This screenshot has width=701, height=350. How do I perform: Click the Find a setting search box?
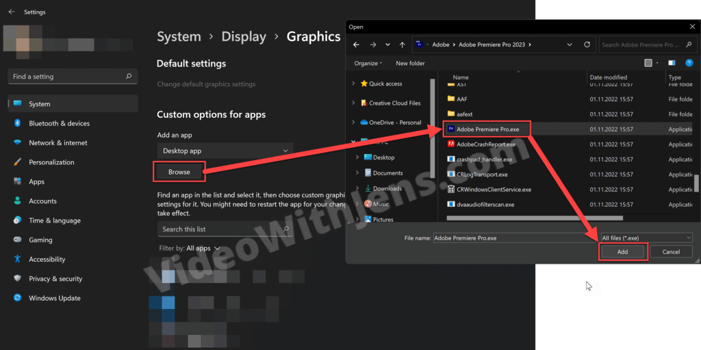(x=73, y=77)
